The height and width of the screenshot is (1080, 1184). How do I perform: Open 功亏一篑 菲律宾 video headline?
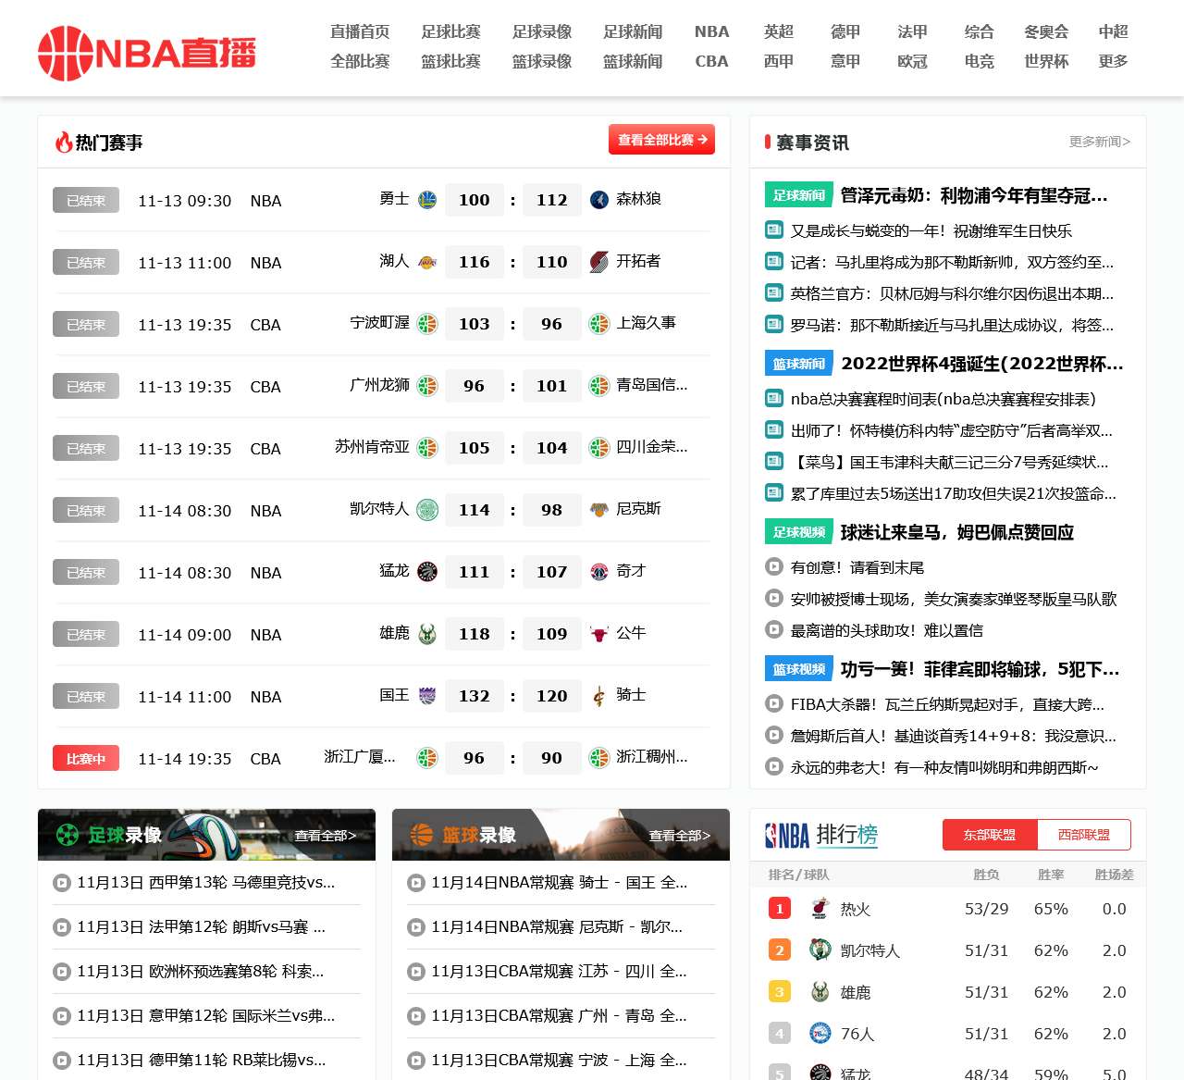[x=980, y=669]
